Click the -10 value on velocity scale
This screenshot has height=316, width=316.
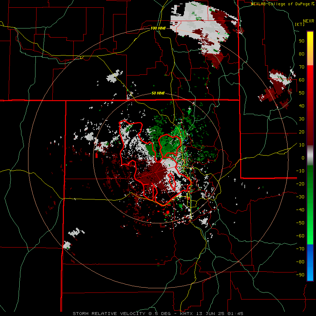click(x=300, y=171)
